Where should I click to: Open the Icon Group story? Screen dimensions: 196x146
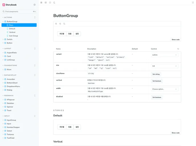[x=13, y=36]
